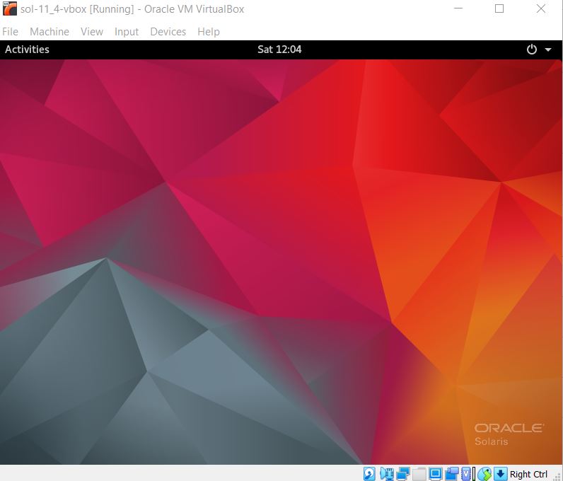This screenshot has width=563, height=481.
Task: Open the Activities overview
Action: [27, 50]
